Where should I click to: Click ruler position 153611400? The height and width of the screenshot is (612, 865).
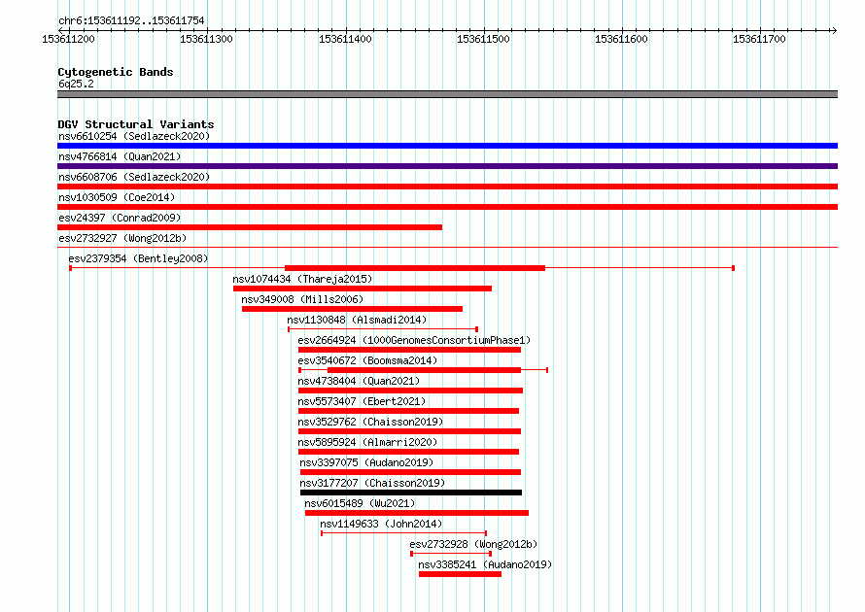(x=345, y=39)
